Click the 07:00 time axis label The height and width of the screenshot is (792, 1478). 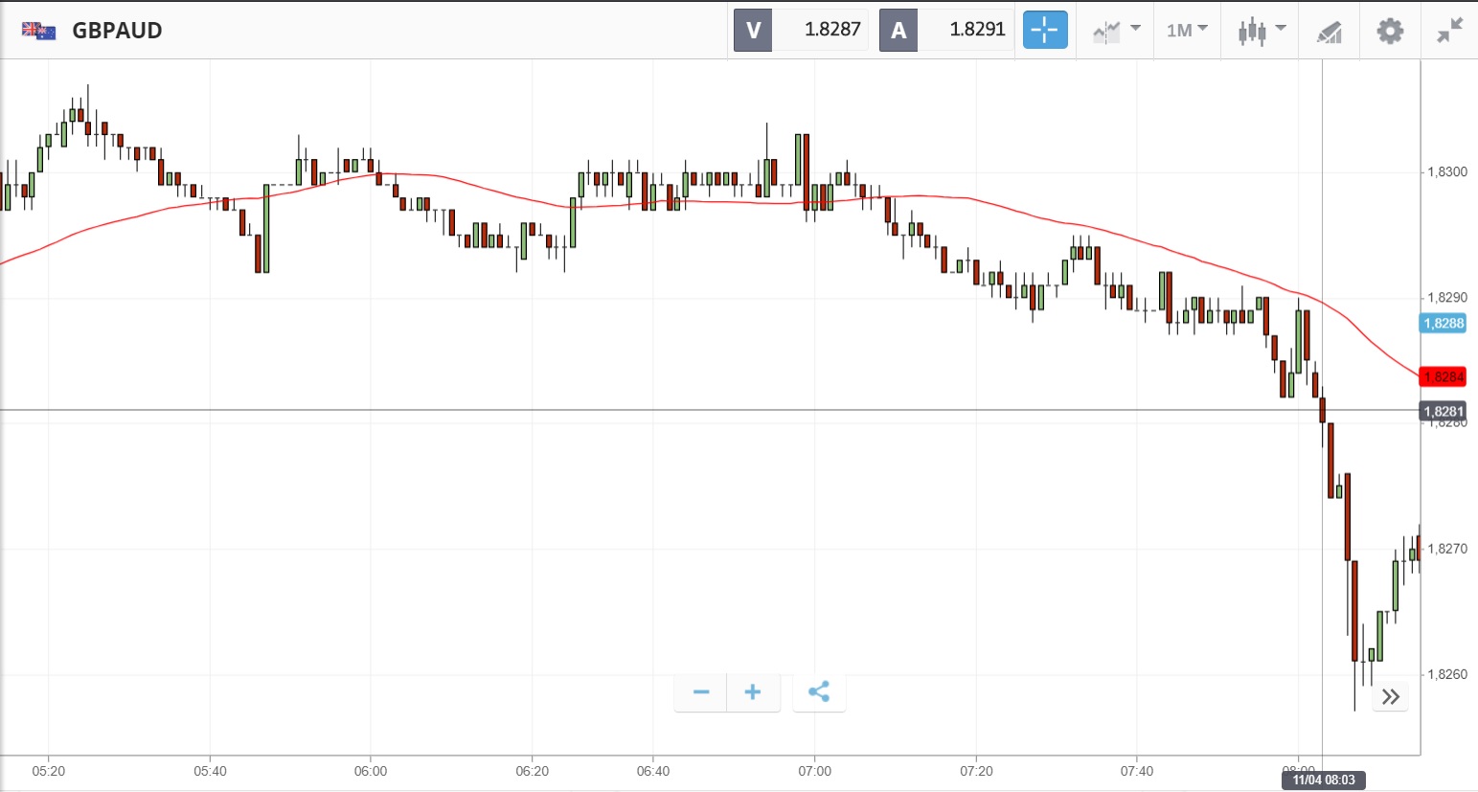click(815, 771)
